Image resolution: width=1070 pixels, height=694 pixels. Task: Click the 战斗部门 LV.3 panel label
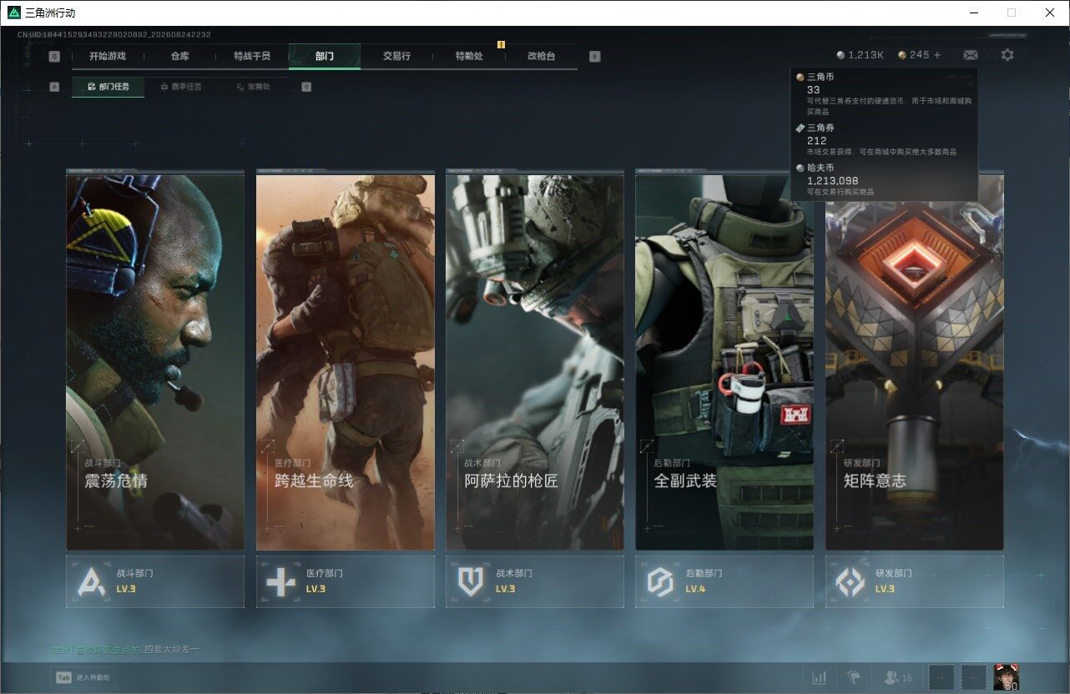155,581
